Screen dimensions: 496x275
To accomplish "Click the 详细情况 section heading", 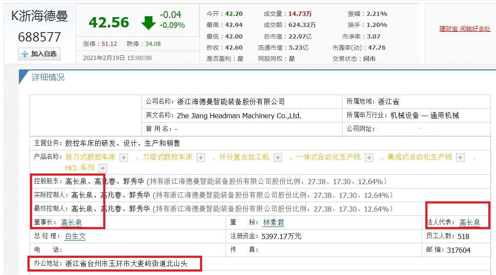I will click(48, 77).
